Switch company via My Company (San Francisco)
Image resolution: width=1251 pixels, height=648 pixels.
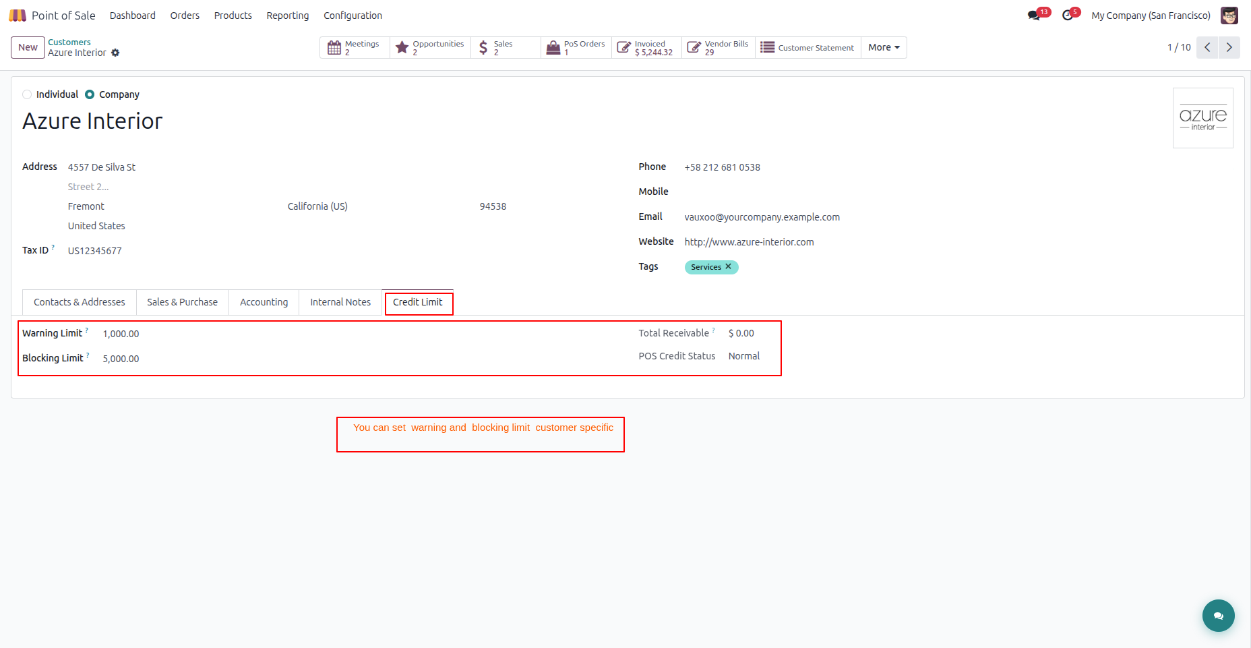(x=1151, y=16)
